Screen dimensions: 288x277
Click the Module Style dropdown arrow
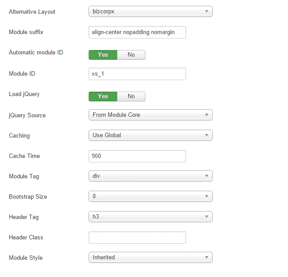pos(206,258)
